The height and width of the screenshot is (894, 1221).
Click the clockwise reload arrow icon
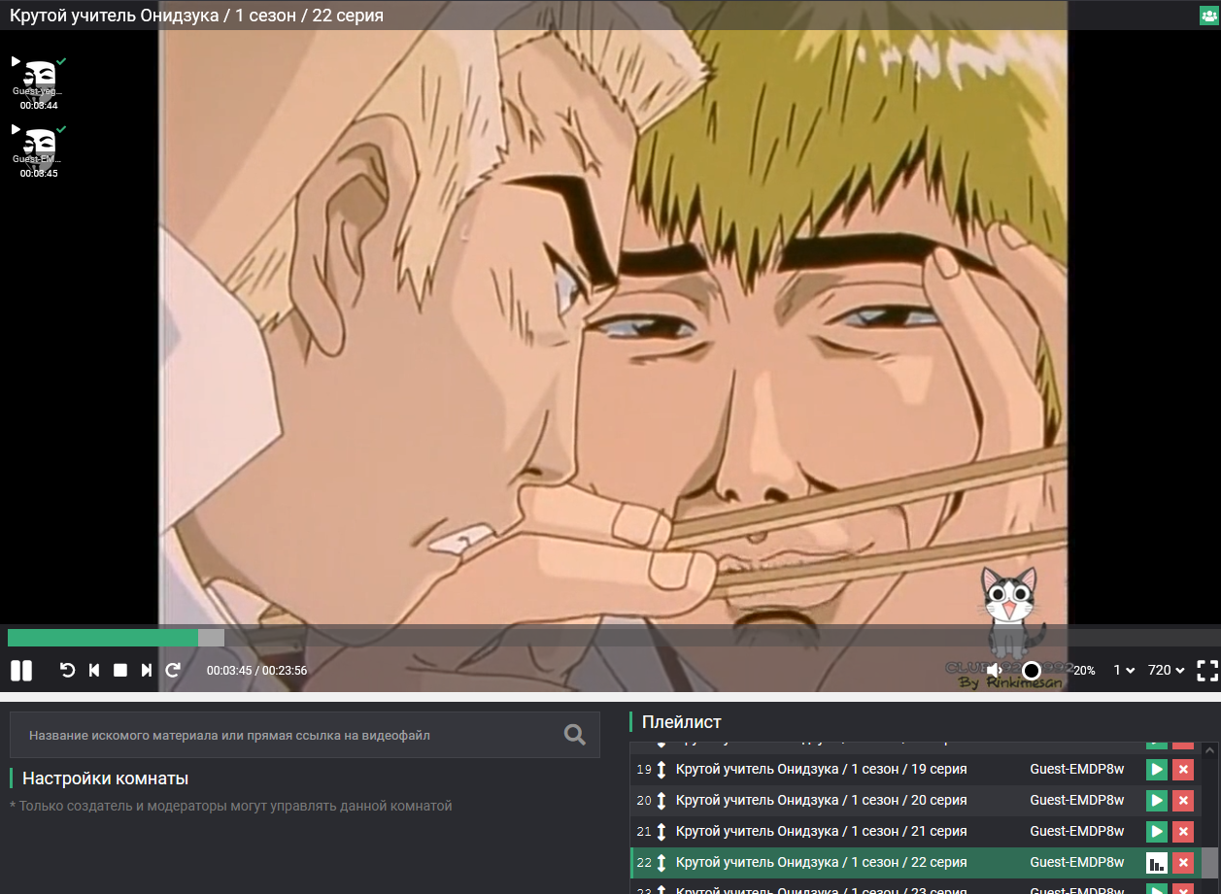coord(173,670)
